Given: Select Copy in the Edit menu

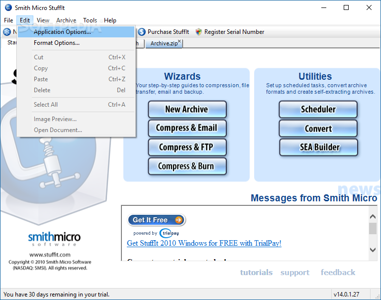Looking at the screenshot, I should (76, 68).
